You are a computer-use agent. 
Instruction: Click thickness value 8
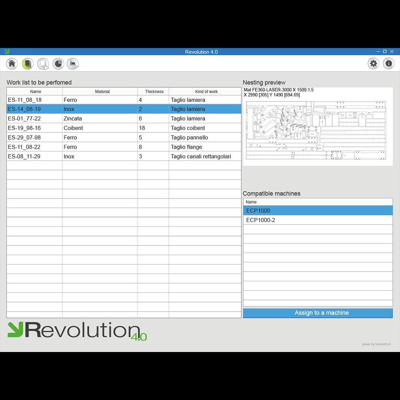(153, 147)
